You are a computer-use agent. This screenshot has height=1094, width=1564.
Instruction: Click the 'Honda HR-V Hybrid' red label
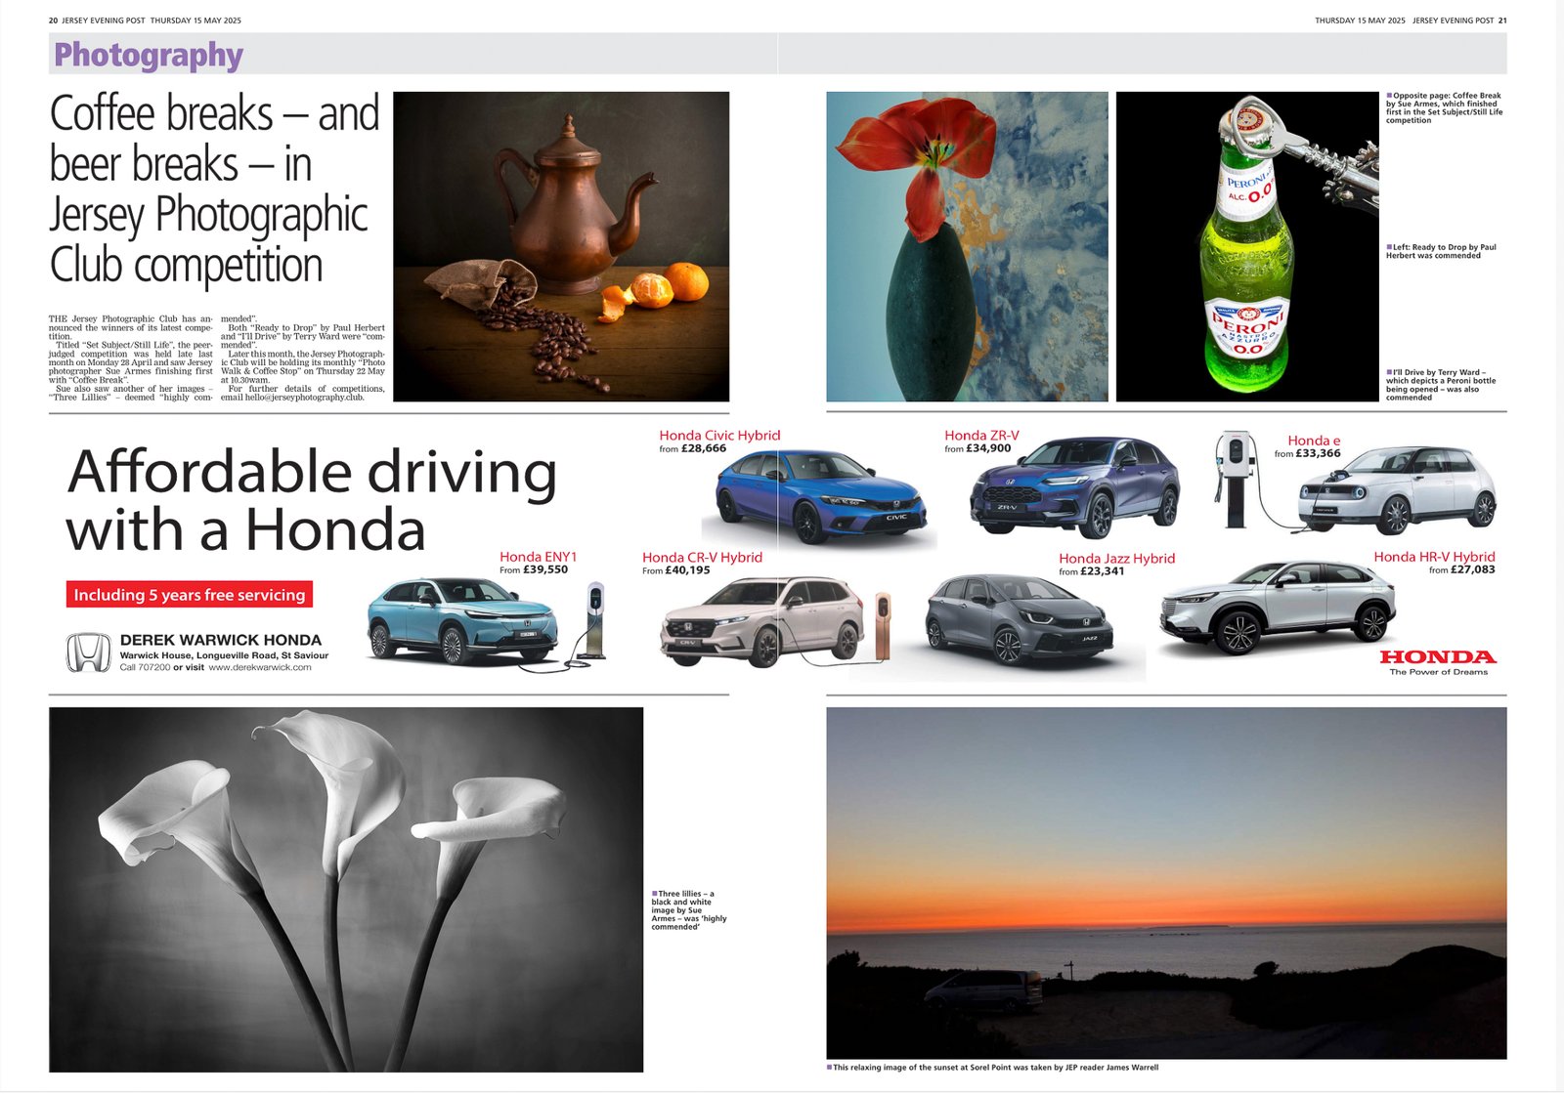tap(1434, 557)
